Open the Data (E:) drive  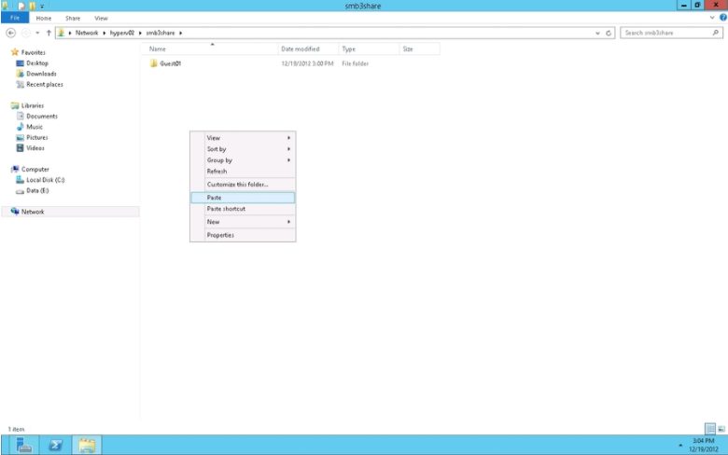click(37, 190)
